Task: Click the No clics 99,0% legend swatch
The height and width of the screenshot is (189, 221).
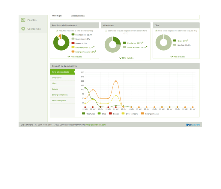Action: click(x=175, y=45)
